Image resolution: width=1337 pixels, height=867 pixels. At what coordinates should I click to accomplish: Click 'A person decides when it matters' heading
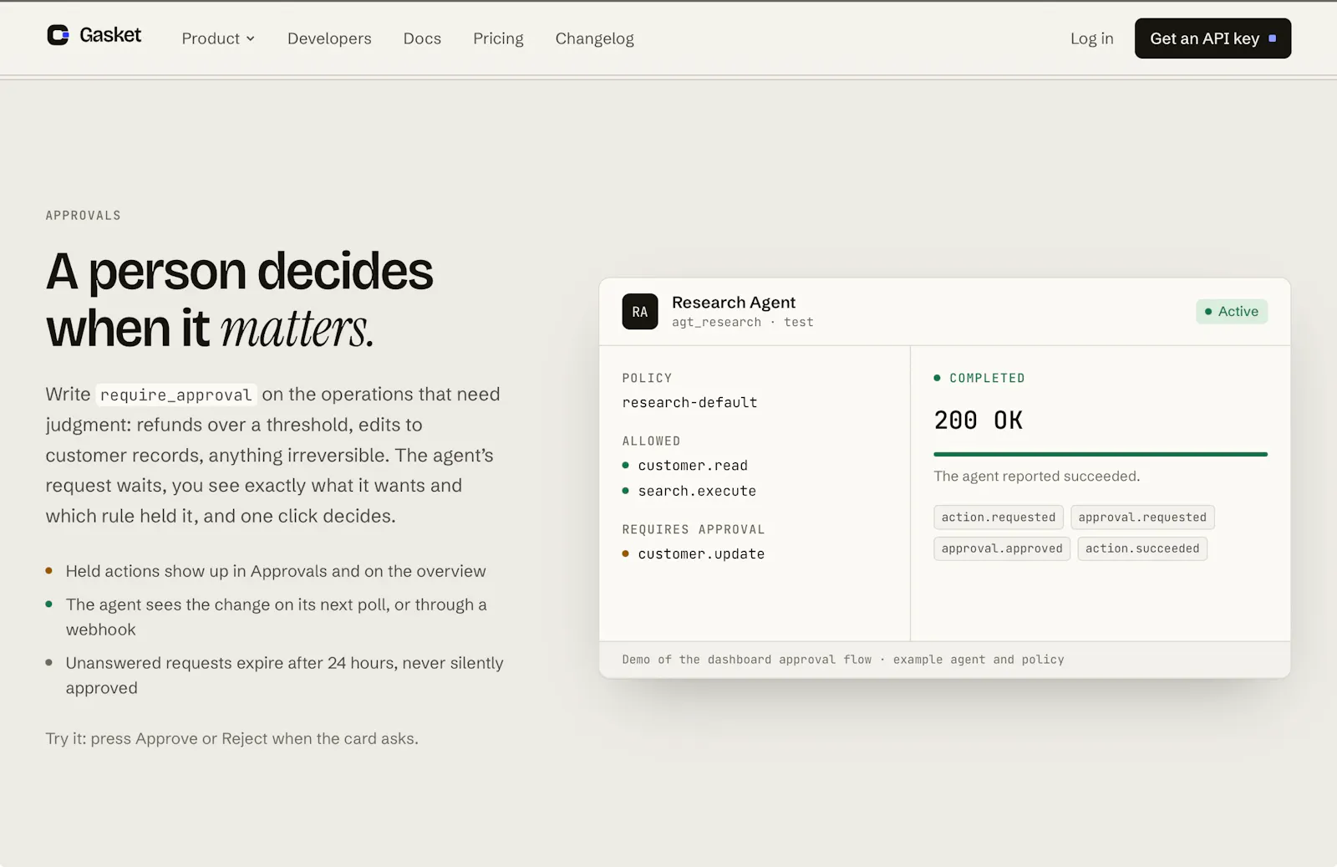coord(240,299)
